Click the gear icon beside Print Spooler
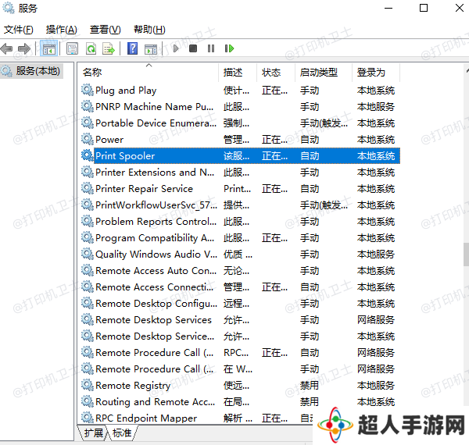Image resolution: width=469 pixels, height=445 pixels. [88, 155]
